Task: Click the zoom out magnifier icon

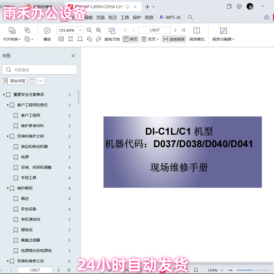Action: (x=89, y=30)
